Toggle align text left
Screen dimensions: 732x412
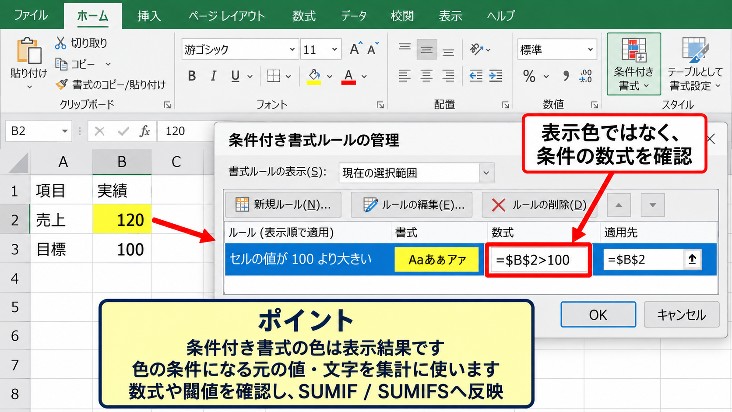(x=405, y=76)
